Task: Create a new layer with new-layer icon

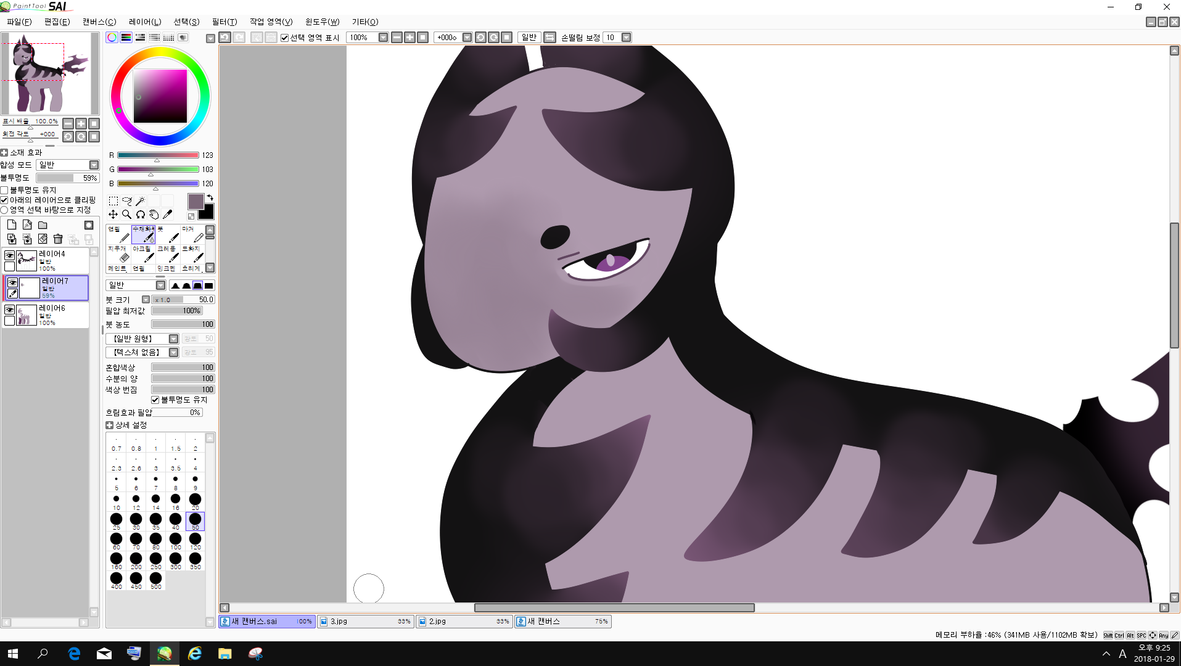Action: tap(12, 225)
